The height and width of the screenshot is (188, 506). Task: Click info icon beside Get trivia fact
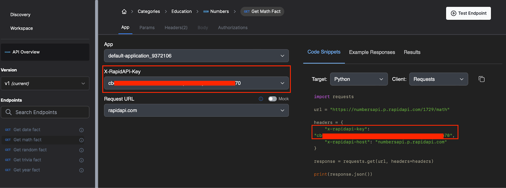pos(81,160)
